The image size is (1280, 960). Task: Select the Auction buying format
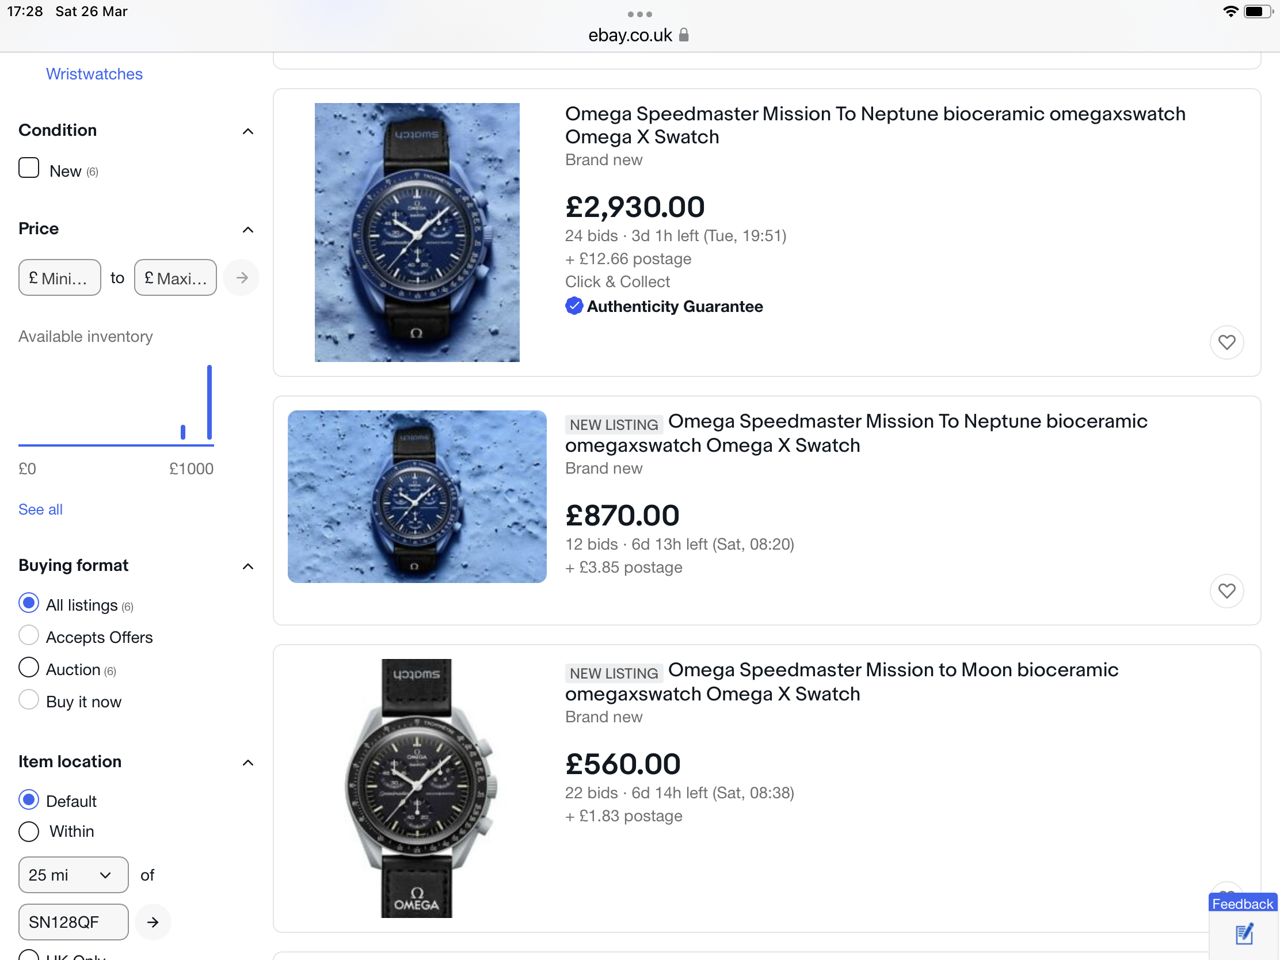point(29,668)
